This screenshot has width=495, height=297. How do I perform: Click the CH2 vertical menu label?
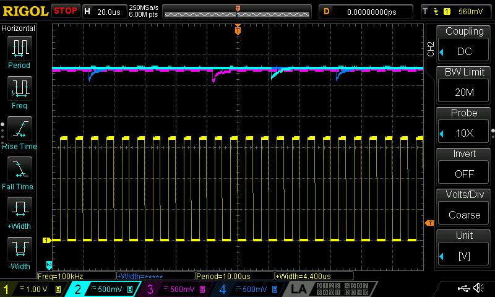(431, 49)
